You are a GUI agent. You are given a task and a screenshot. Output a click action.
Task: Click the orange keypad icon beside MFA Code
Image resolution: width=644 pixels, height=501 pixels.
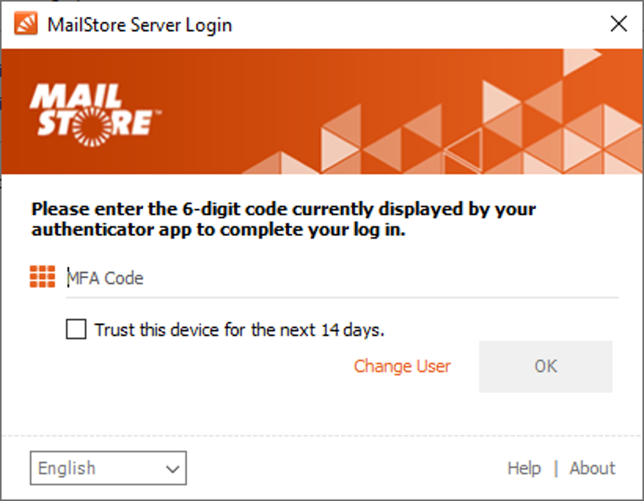42,277
